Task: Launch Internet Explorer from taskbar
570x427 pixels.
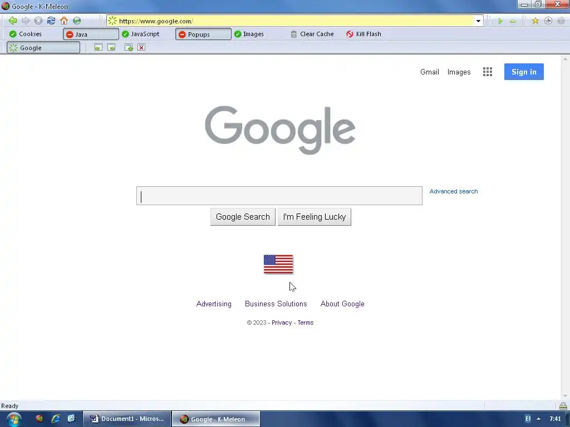Action: click(56, 419)
